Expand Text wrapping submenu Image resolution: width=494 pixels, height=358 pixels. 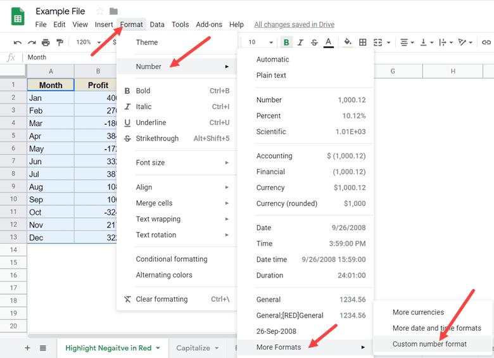point(177,219)
